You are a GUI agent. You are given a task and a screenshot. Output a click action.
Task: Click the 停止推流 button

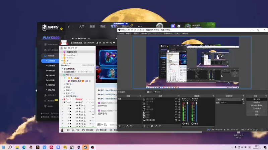(x=257, y=99)
